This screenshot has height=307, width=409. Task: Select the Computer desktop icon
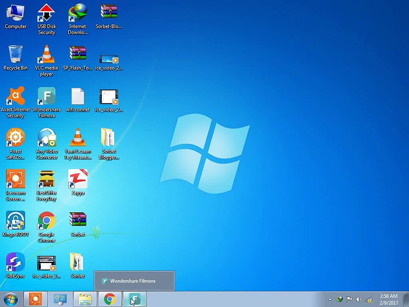pyautogui.click(x=15, y=17)
